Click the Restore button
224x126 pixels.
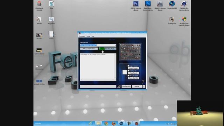pyautogui.click(x=137, y=86)
